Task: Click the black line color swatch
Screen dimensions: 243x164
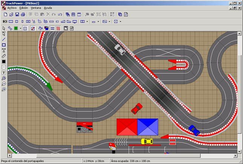Action: [x=4, y=62]
